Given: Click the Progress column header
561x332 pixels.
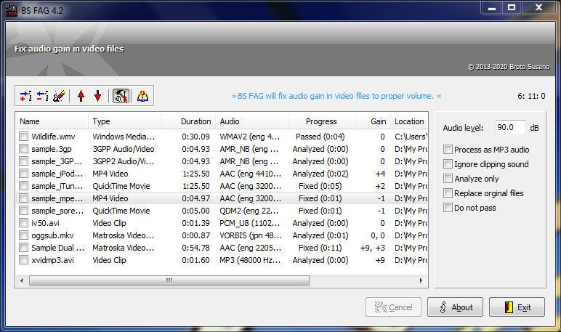Looking at the screenshot, I should tap(321, 121).
